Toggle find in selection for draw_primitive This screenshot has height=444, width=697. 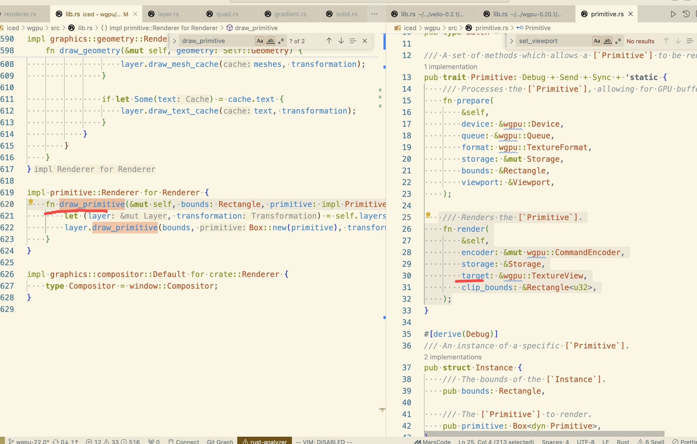tap(353, 41)
